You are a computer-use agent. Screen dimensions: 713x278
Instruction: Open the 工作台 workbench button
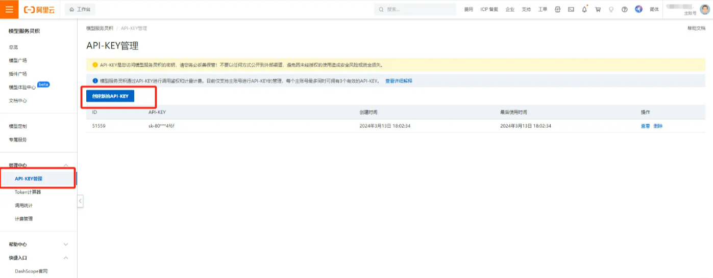click(x=80, y=9)
